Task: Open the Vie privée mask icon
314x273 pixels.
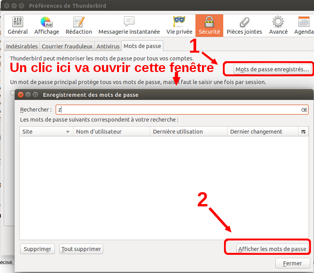Action: click(x=179, y=26)
